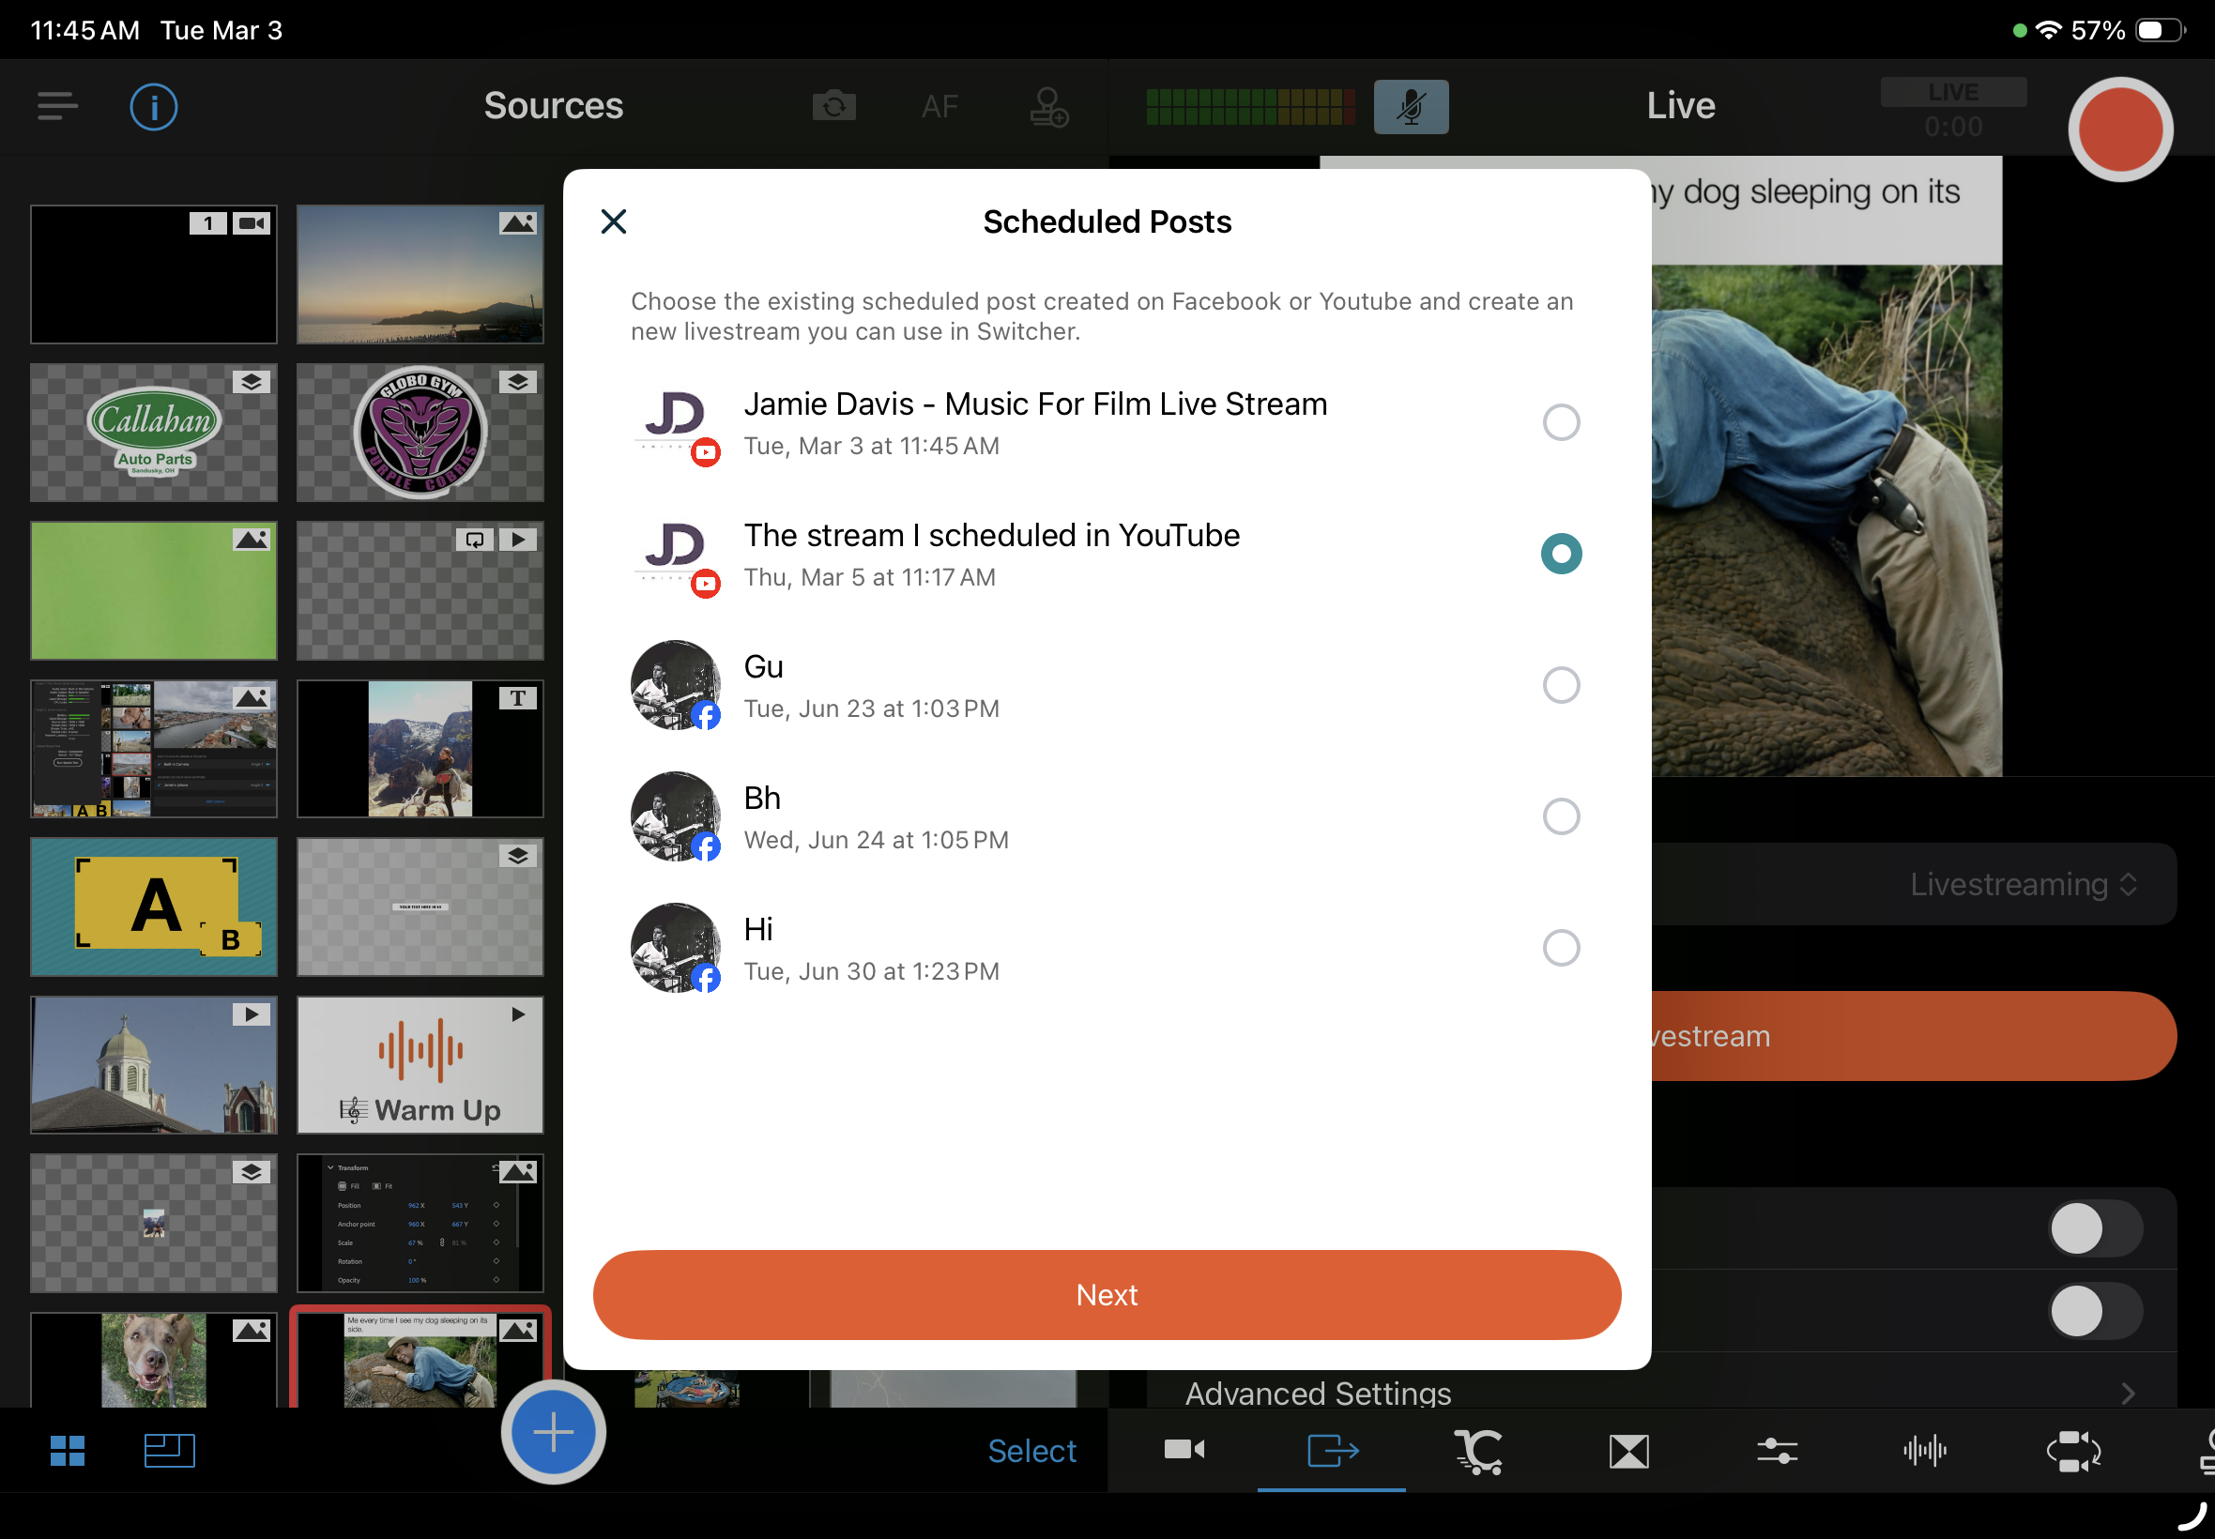Viewport: 2215px width, 1539px height.
Task: Open the hamburger menu icon
Action: tap(57, 106)
